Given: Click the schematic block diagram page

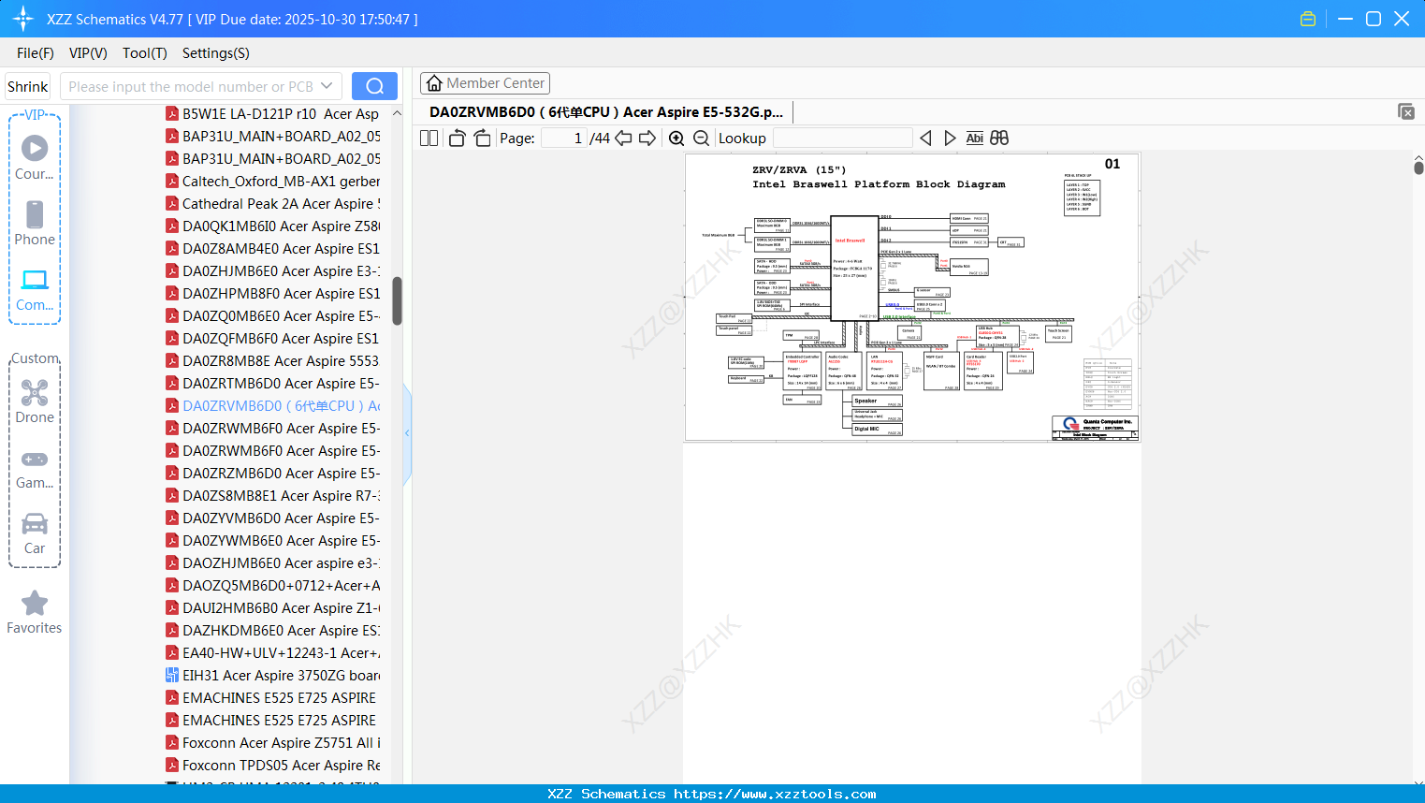Looking at the screenshot, I should point(912,297).
